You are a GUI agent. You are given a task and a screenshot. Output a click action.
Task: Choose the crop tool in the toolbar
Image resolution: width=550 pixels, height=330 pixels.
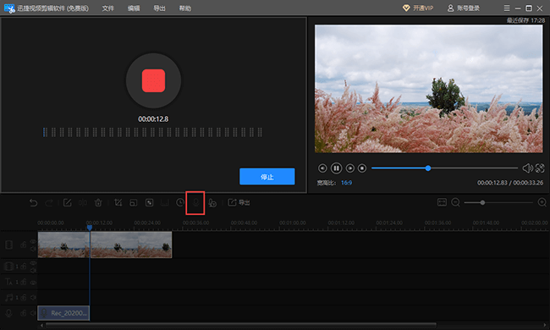click(x=118, y=203)
